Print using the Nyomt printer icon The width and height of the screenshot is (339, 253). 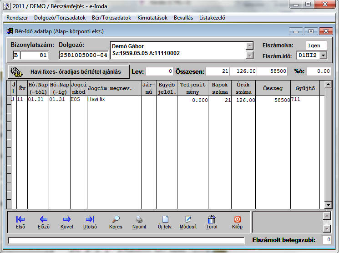[139, 222]
